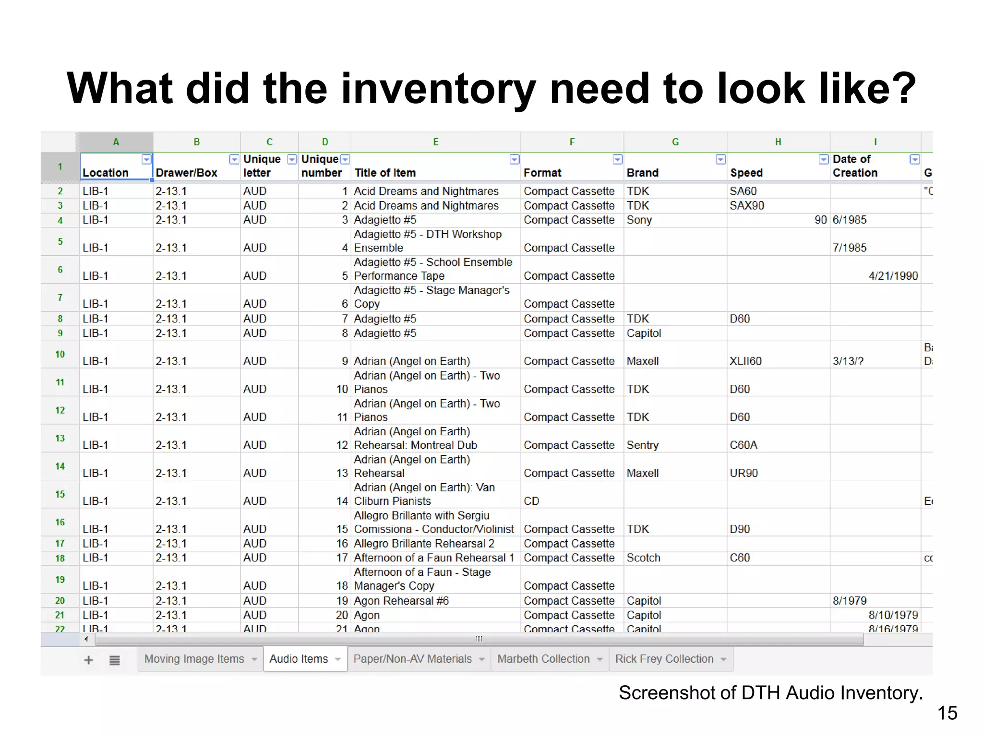Click the 'Sony' brand cell

click(x=675, y=220)
